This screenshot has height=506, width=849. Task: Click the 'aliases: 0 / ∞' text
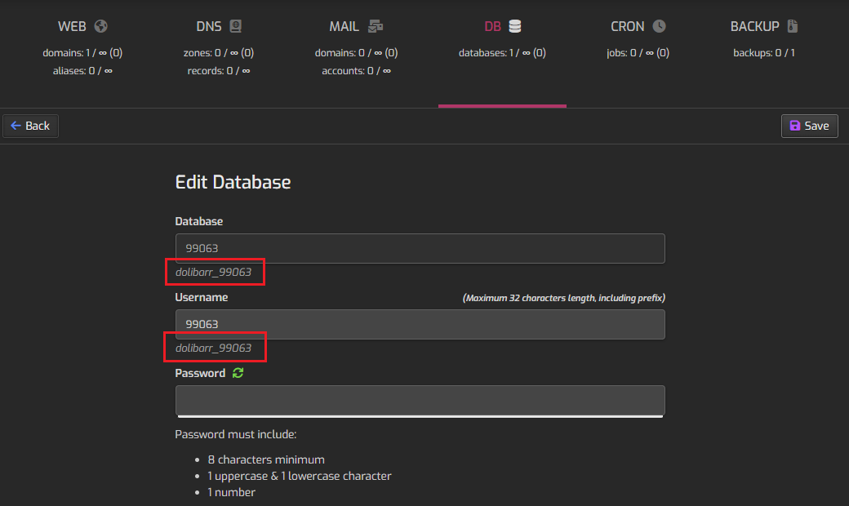82,71
